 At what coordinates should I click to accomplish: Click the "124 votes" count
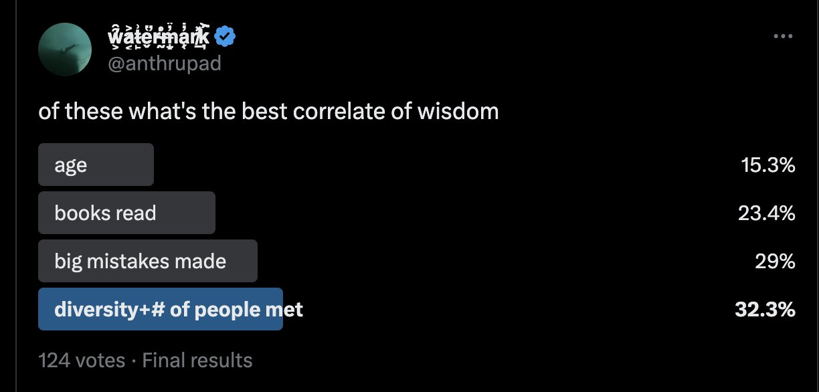click(x=82, y=361)
